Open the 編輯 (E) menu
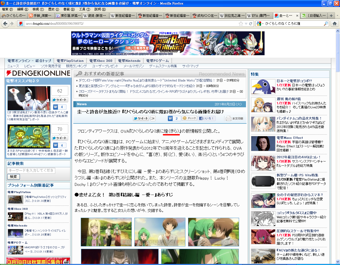 23,9
